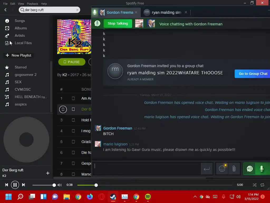270x203 pixels.
Task: Adjust the volume slider
Action: (44, 185)
